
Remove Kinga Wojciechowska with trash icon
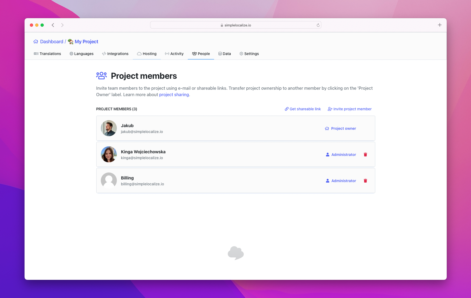point(365,155)
